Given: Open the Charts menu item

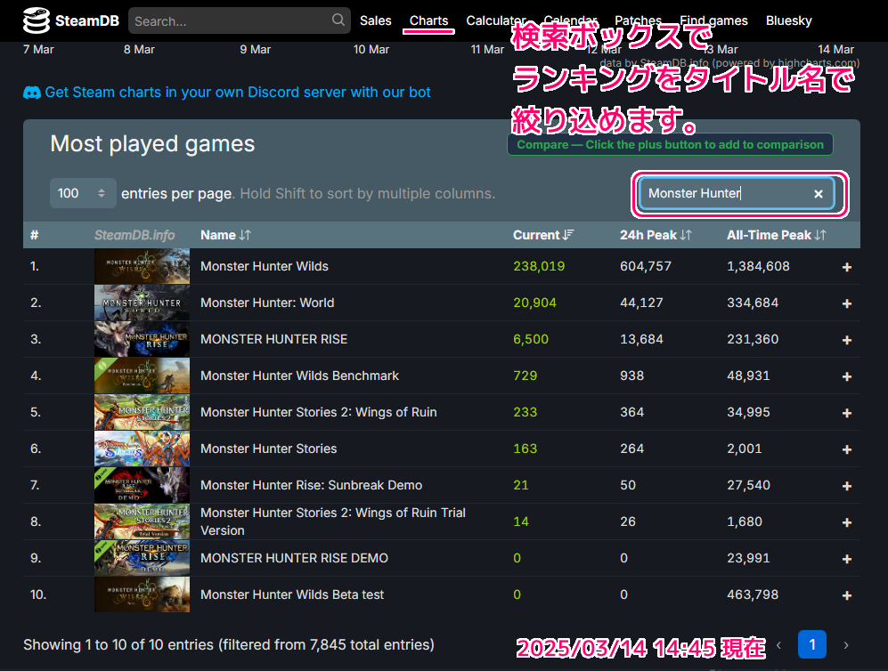Looking at the screenshot, I should pos(428,21).
